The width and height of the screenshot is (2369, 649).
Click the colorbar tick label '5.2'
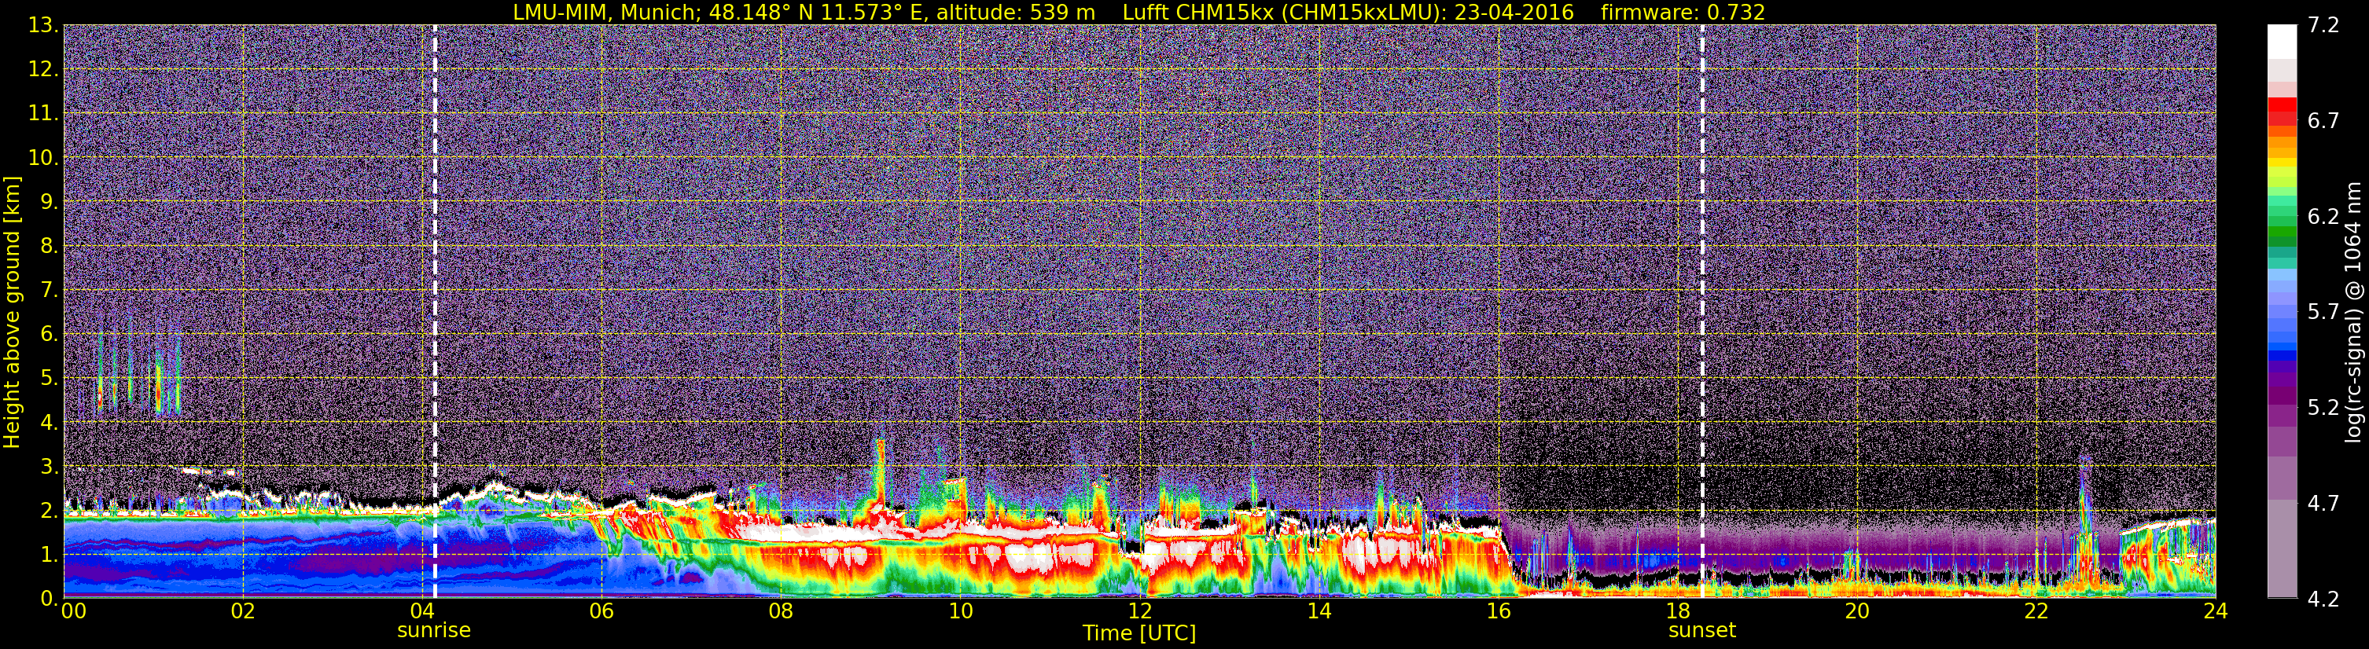click(x=2323, y=408)
